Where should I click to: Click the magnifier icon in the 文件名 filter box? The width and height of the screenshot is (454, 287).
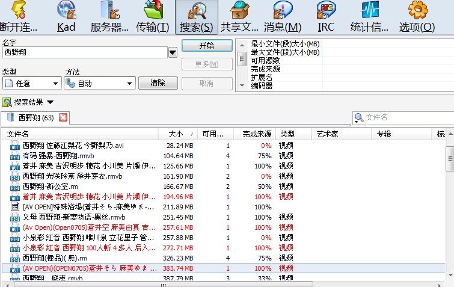coord(359,117)
